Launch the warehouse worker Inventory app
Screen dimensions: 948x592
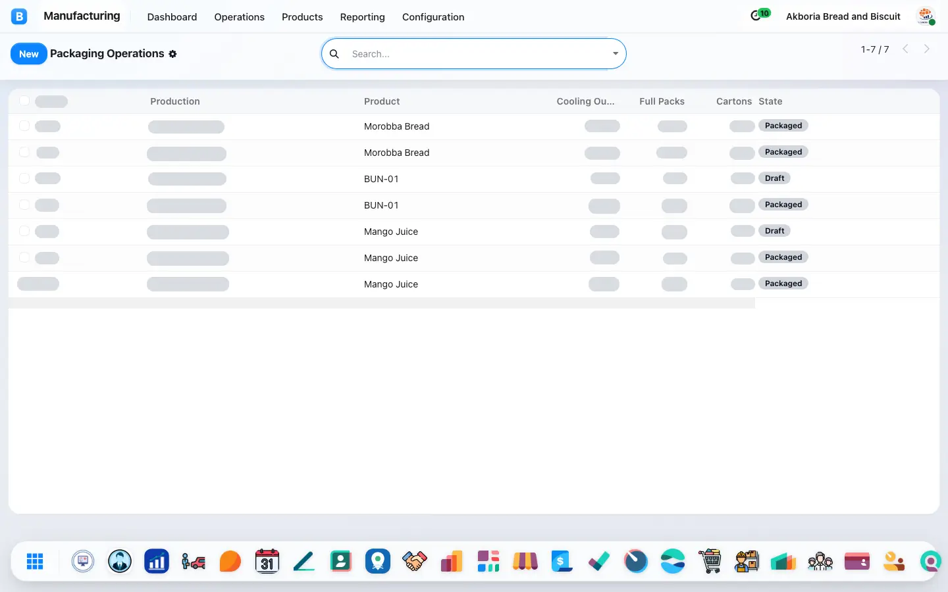click(x=747, y=561)
